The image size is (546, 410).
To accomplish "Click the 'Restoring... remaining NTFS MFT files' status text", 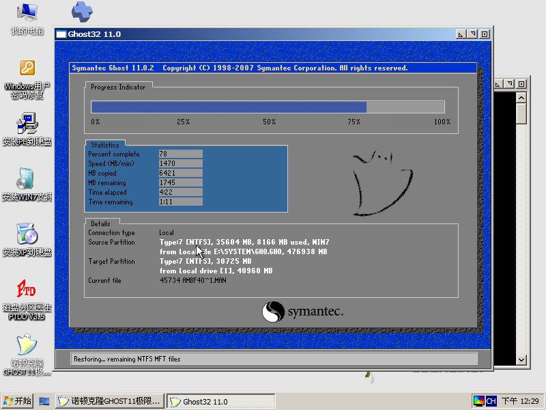I will pos(127,359).
